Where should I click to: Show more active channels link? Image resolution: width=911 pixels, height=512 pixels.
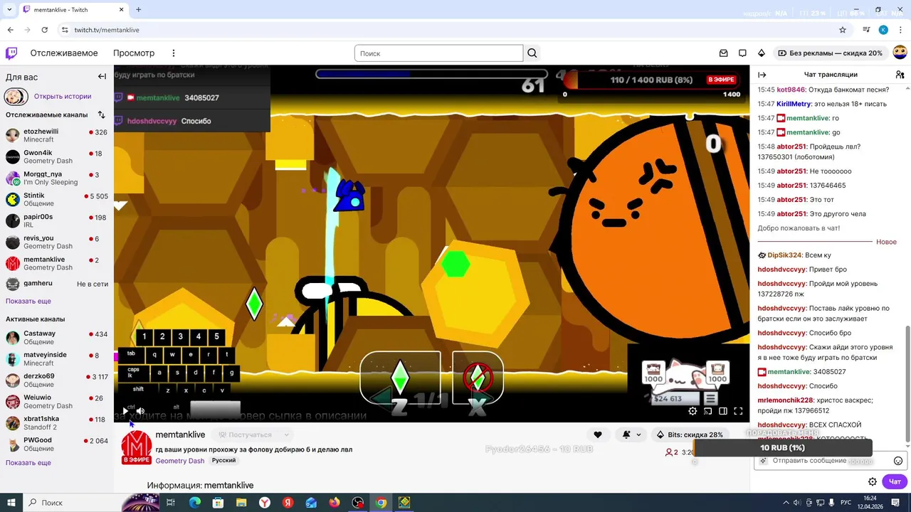[28, 462]
